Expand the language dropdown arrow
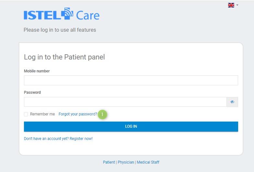This screenshot has height=172, width=254. click(x=237, y=5)
